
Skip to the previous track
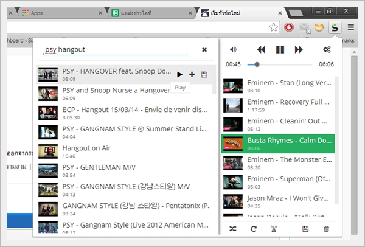261,50
